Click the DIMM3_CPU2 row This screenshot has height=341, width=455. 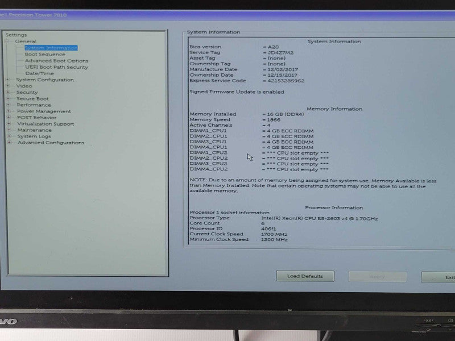pos(259,164)
